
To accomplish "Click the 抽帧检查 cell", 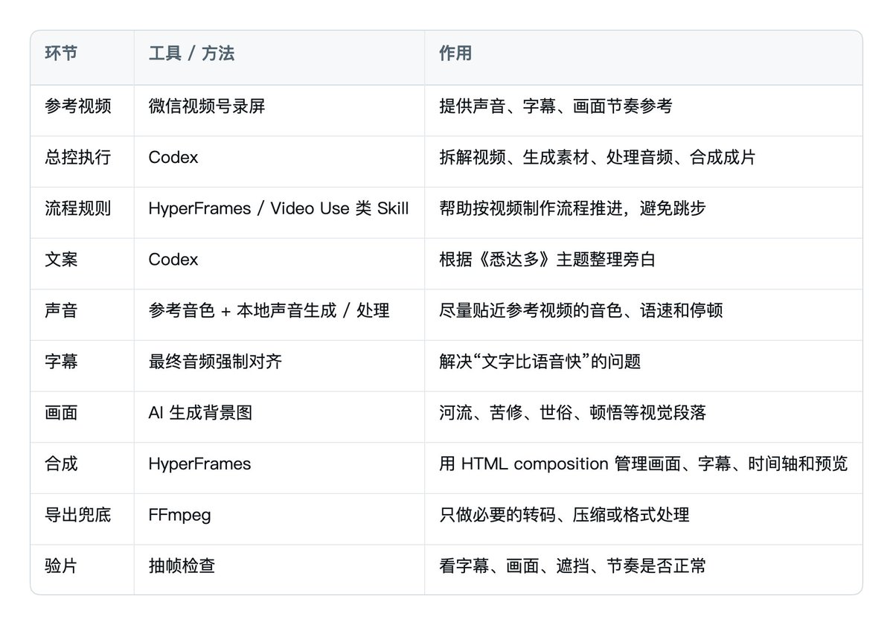I will (182, 565).
